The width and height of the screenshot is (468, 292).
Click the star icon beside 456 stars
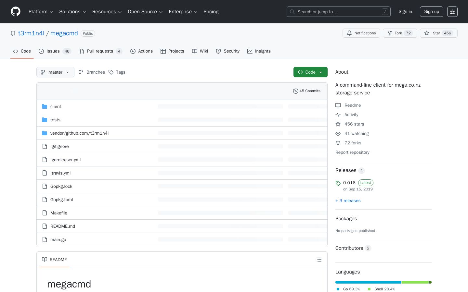338,124
